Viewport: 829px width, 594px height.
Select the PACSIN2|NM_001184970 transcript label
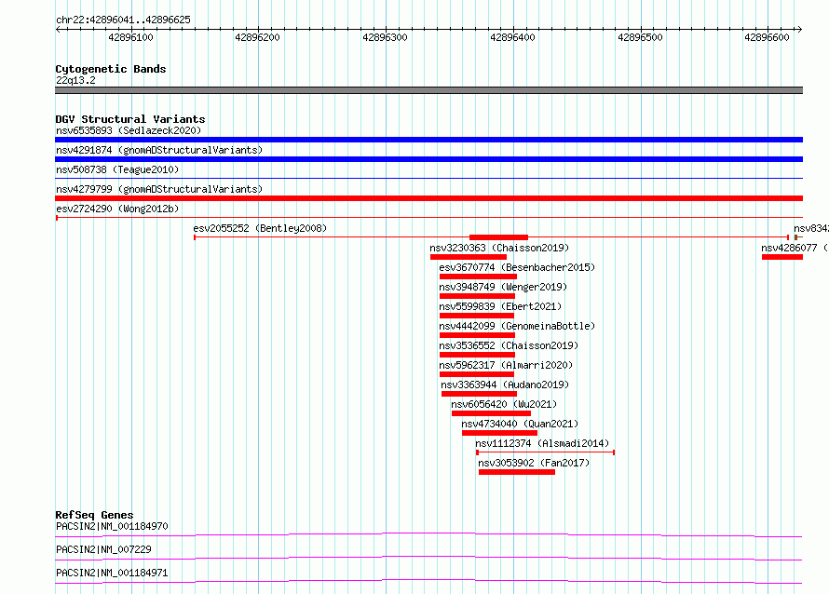(x=112, y=526)
